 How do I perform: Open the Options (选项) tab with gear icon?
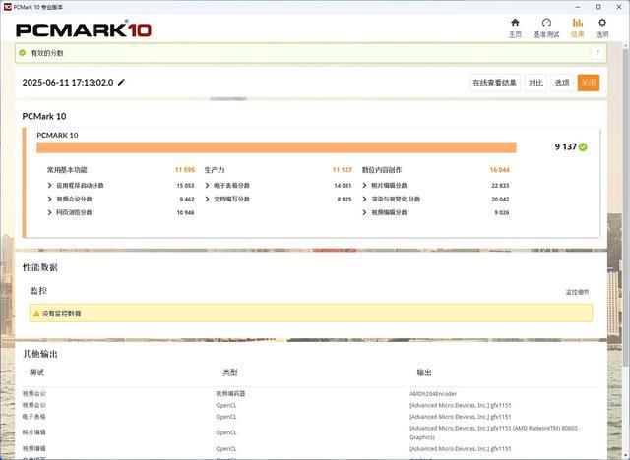[601, 29]
